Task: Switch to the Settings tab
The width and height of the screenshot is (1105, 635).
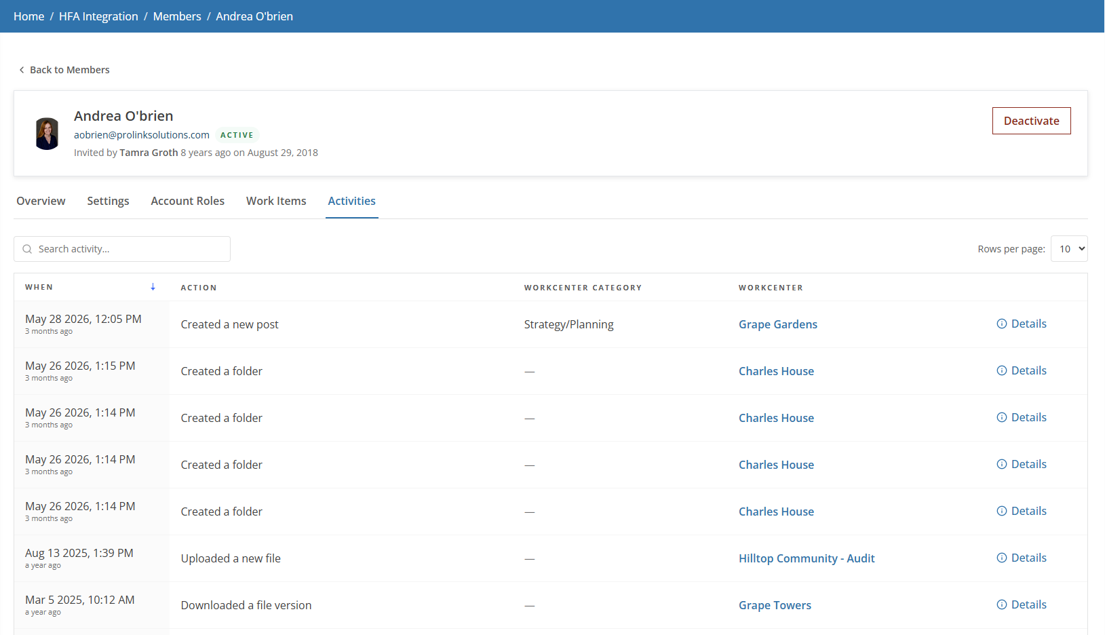Action: point(108,201)
